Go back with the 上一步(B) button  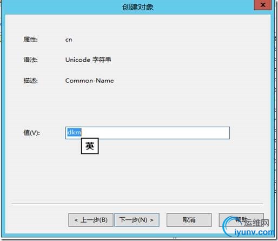point(91,220)
